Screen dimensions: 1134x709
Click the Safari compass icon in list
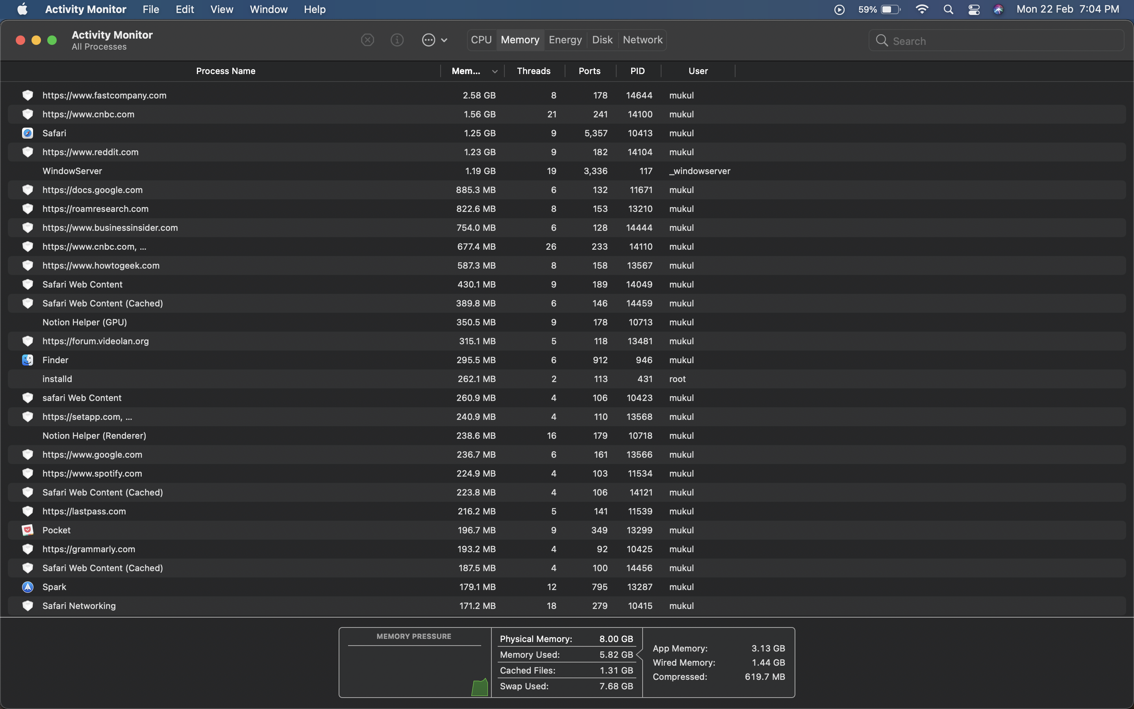click(28, 133)
